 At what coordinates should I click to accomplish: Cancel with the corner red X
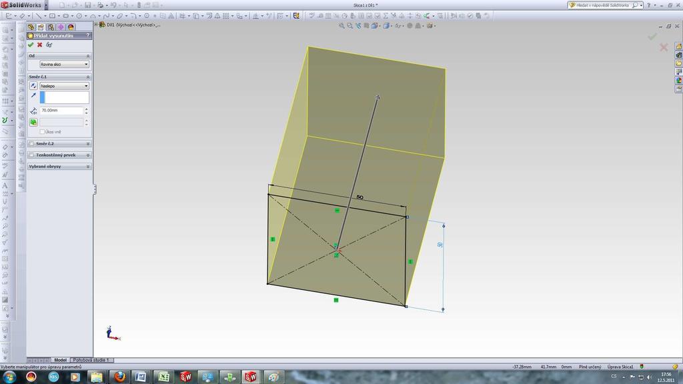coord(664,47)
